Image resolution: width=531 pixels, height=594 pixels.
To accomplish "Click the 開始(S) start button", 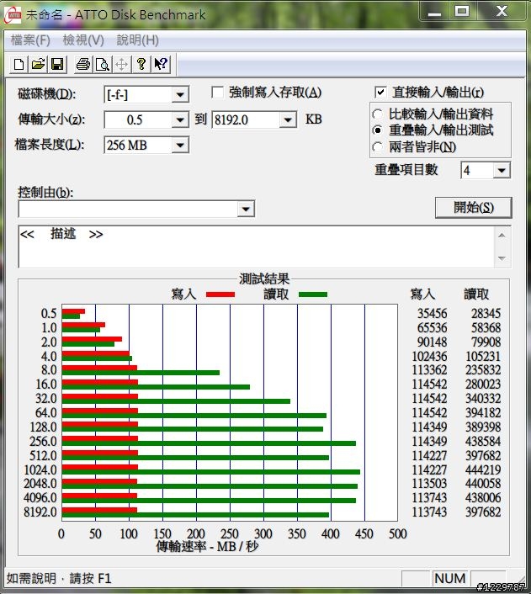I will [x=474, y=208].
